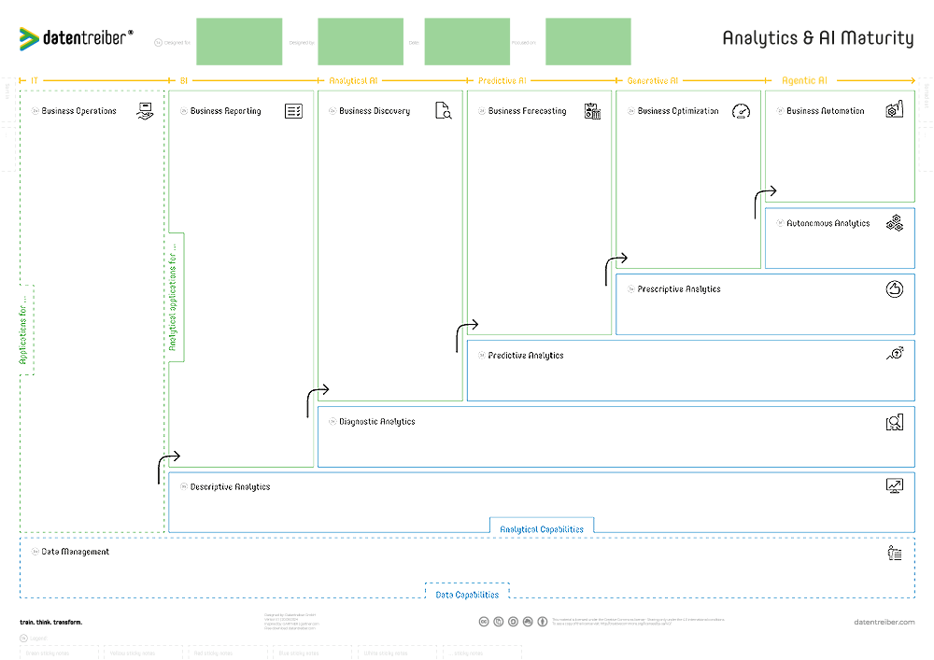Click the Predictive AI stage label
This screenshot has height=660, width=934.
coord(502,80)
